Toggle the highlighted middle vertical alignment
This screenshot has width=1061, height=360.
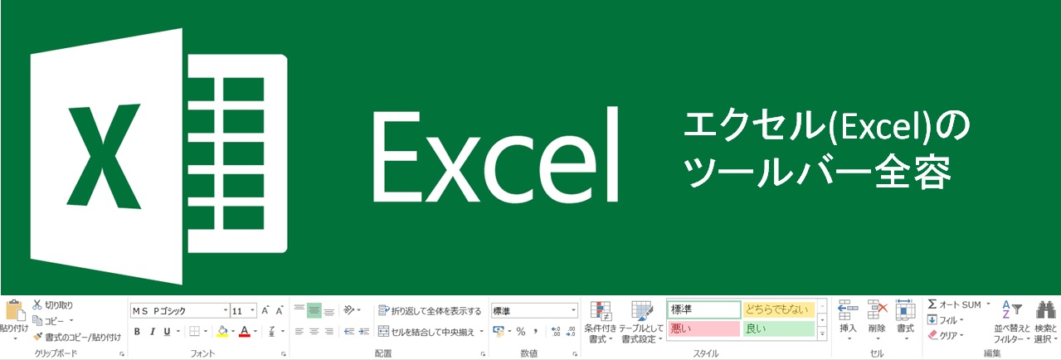click(x=314, y=310)
